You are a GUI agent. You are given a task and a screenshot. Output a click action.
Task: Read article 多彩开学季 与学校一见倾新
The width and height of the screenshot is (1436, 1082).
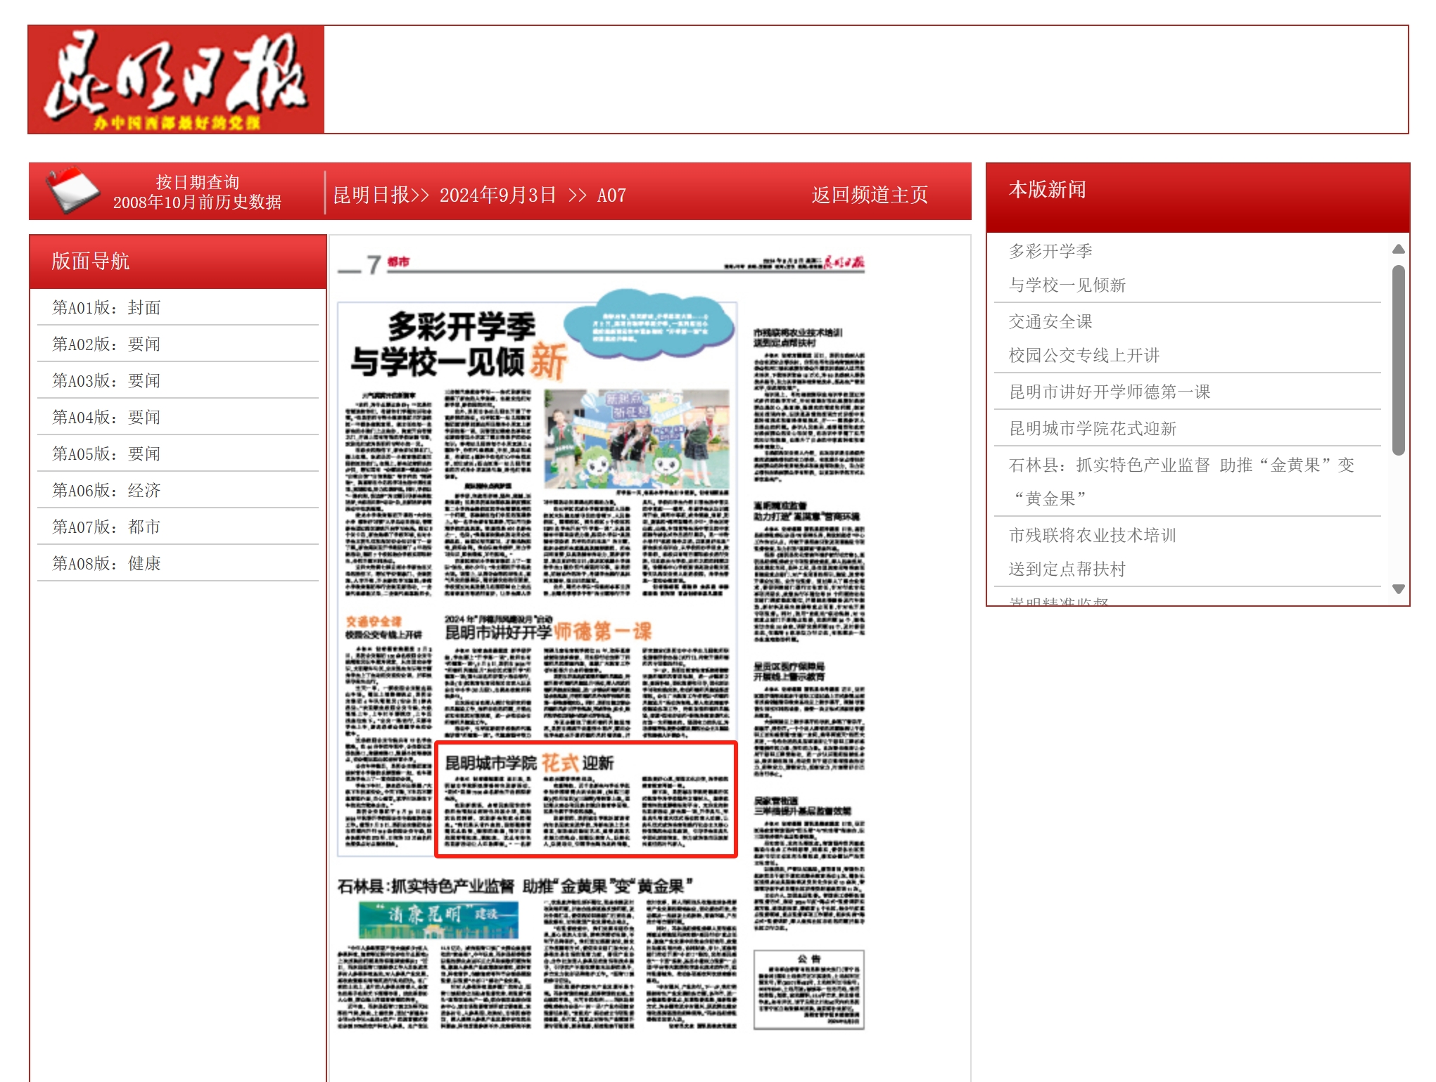point(1067,268)
